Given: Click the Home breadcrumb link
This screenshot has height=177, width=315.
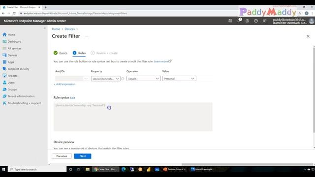Looking at the screenshot, I should 56,29.
